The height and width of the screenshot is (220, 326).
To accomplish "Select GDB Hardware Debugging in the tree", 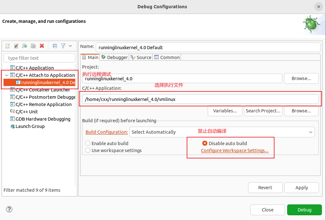I will (x=43, y=119).
